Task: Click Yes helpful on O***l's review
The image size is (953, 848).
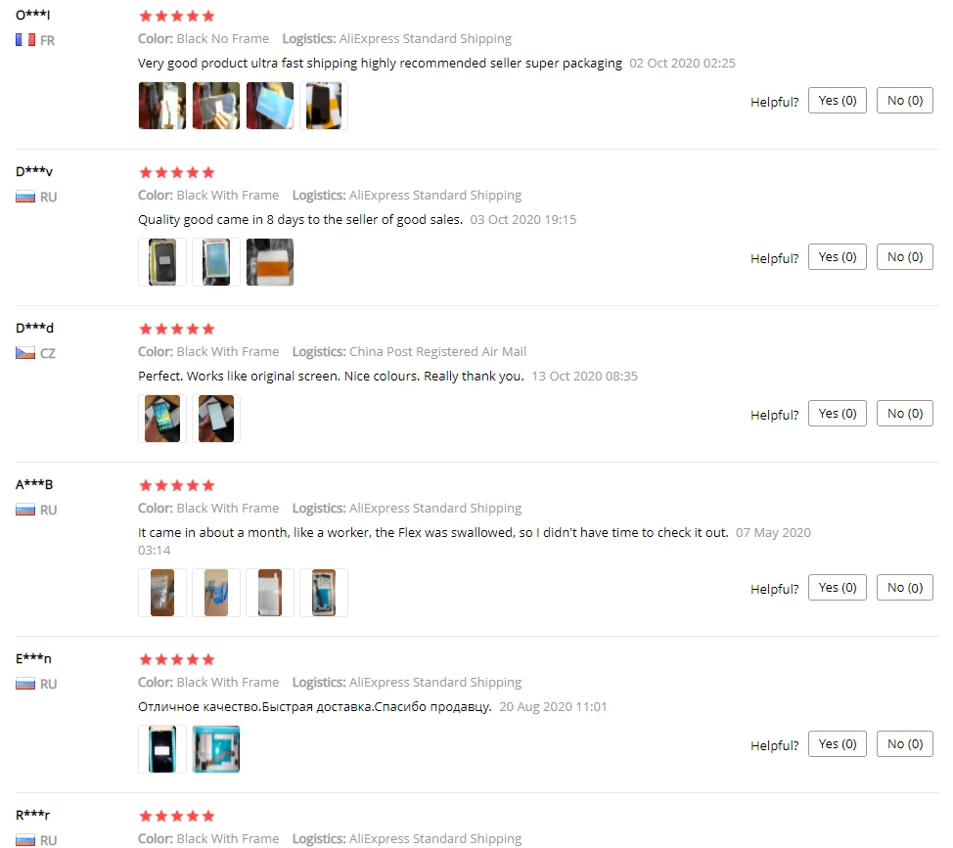Action: click(837, 100)
